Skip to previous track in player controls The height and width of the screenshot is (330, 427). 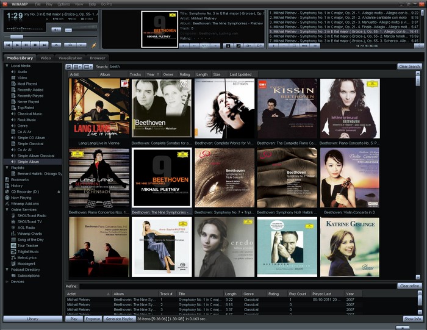click(8, 45)
